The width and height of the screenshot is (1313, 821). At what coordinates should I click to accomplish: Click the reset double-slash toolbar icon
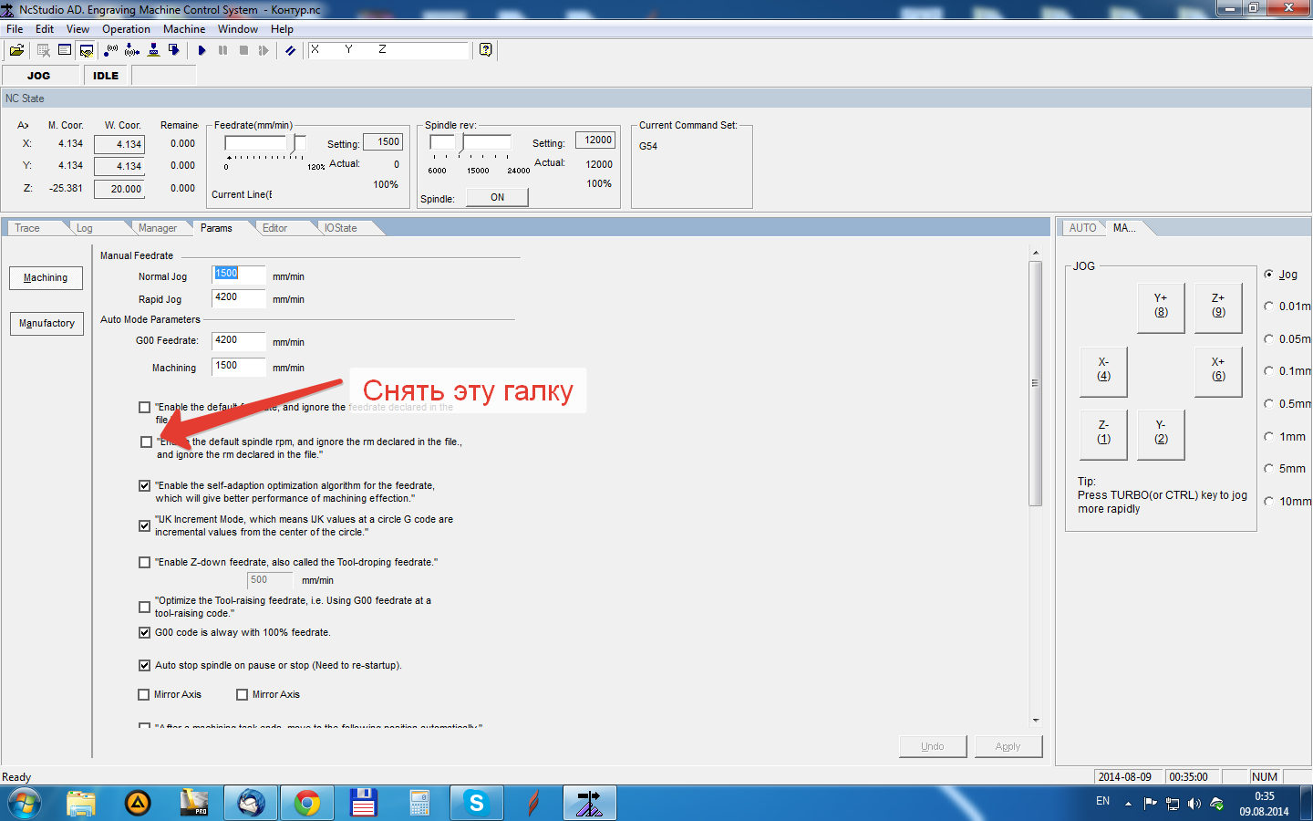(290, 50)
